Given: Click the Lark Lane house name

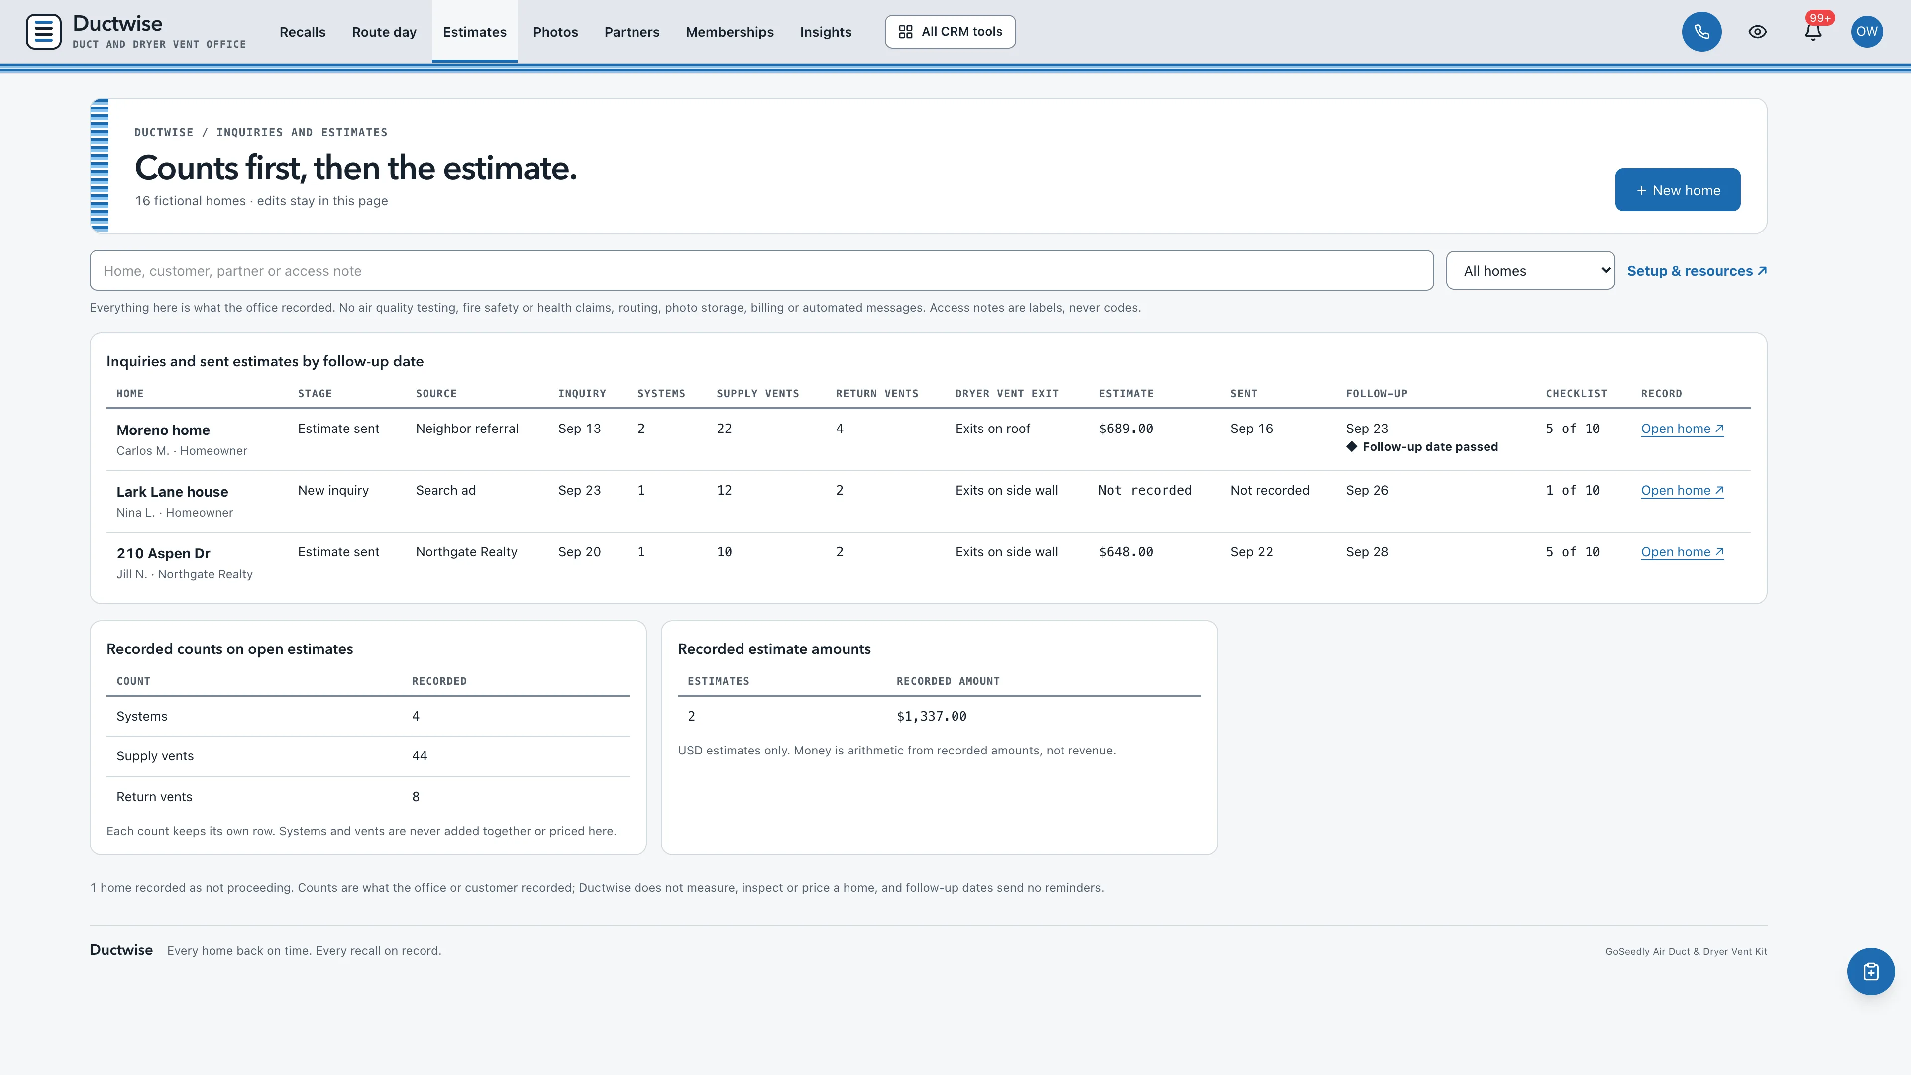Looking at the screenshot, I should point(172,492).
